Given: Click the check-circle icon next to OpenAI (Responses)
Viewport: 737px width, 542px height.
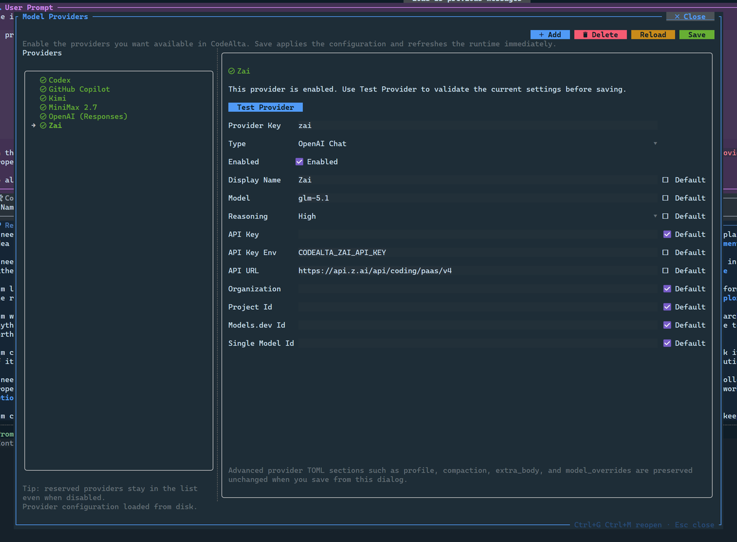Looking at the screenshot, I should [x=43, y=116].
